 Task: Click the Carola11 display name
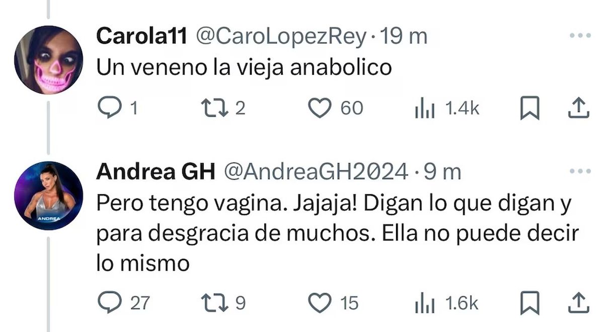[x=142, y=36]
